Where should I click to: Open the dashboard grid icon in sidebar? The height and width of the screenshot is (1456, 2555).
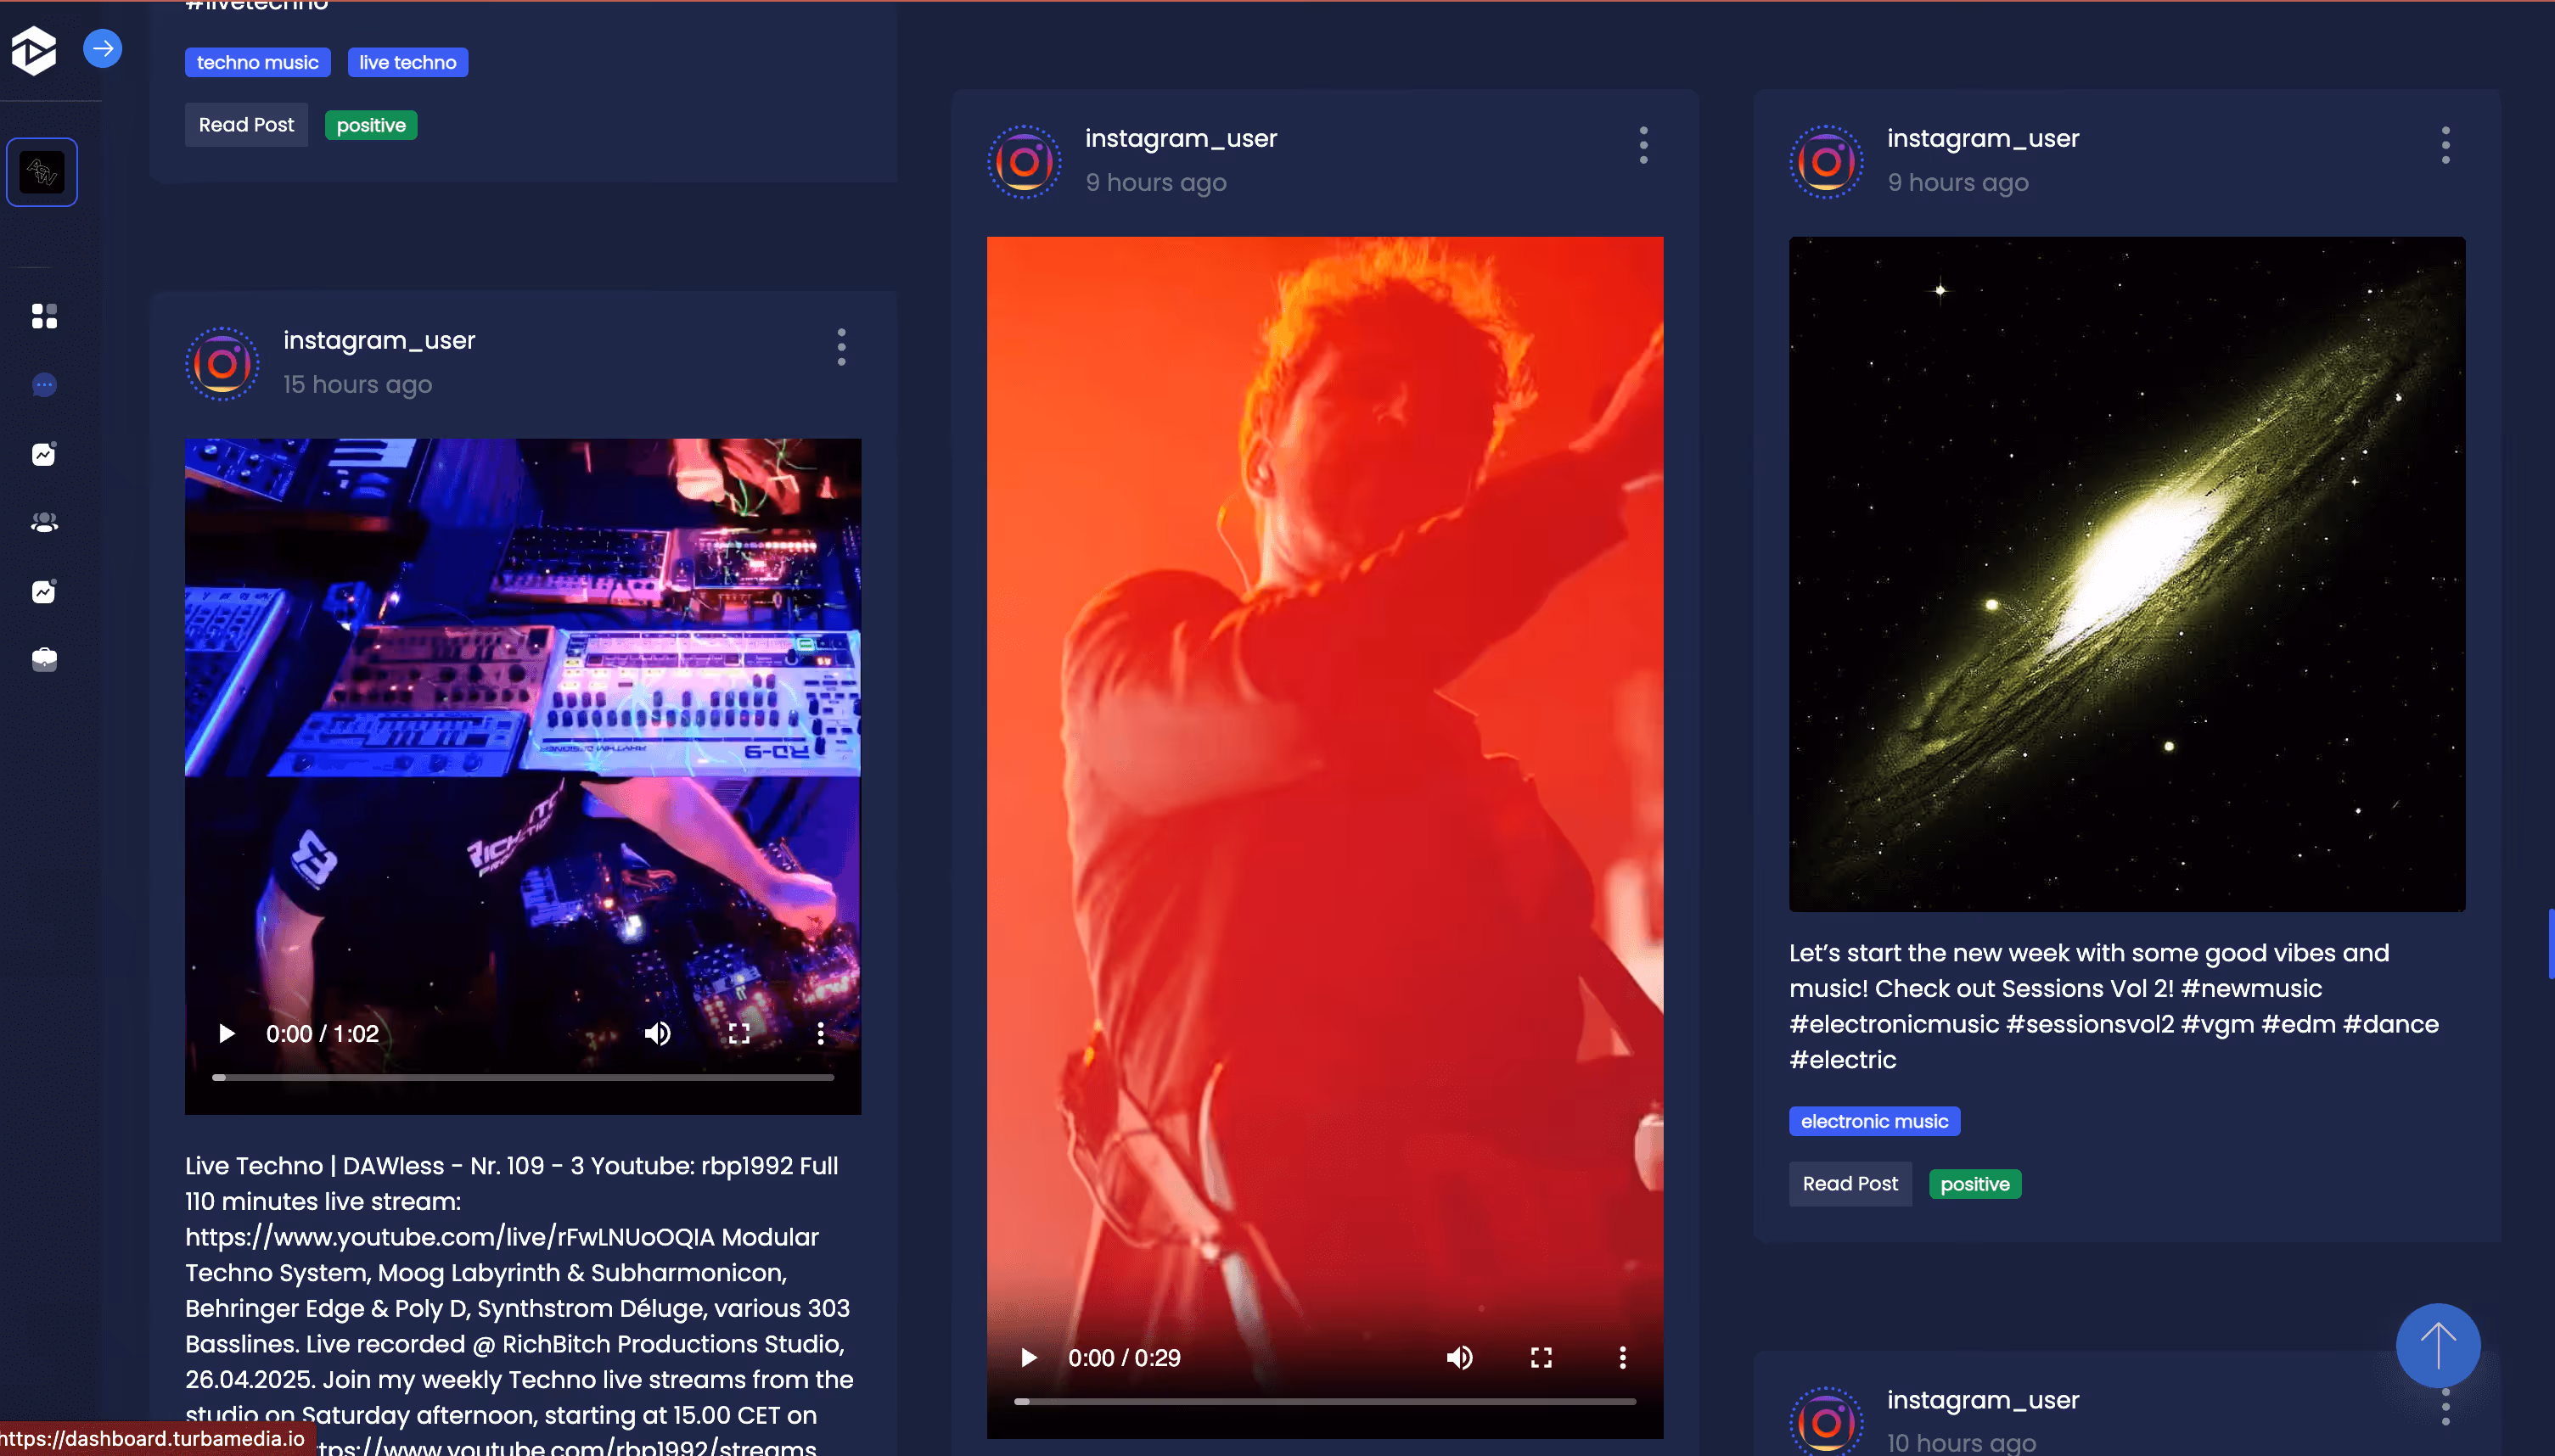click(x=44, y=316)
